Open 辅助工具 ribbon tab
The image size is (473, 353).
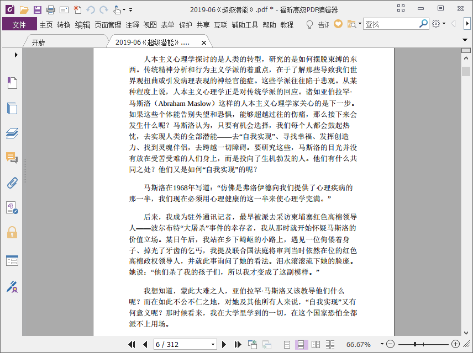(245, 25)
